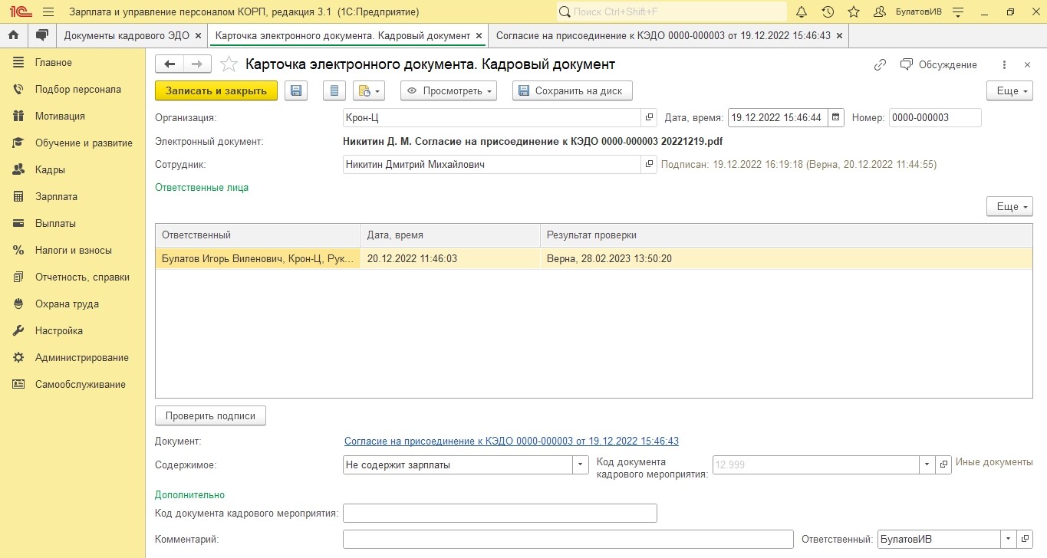Click the document list icon button

(334, 90)
